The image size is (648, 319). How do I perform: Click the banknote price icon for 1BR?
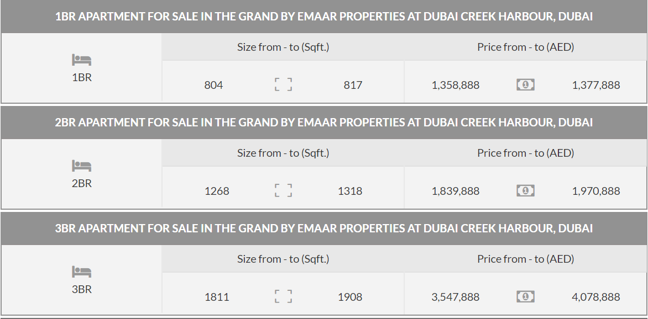525,85
